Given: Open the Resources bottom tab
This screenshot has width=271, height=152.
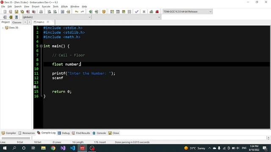Looking at the screenshot, I should (x=26, y=133).
